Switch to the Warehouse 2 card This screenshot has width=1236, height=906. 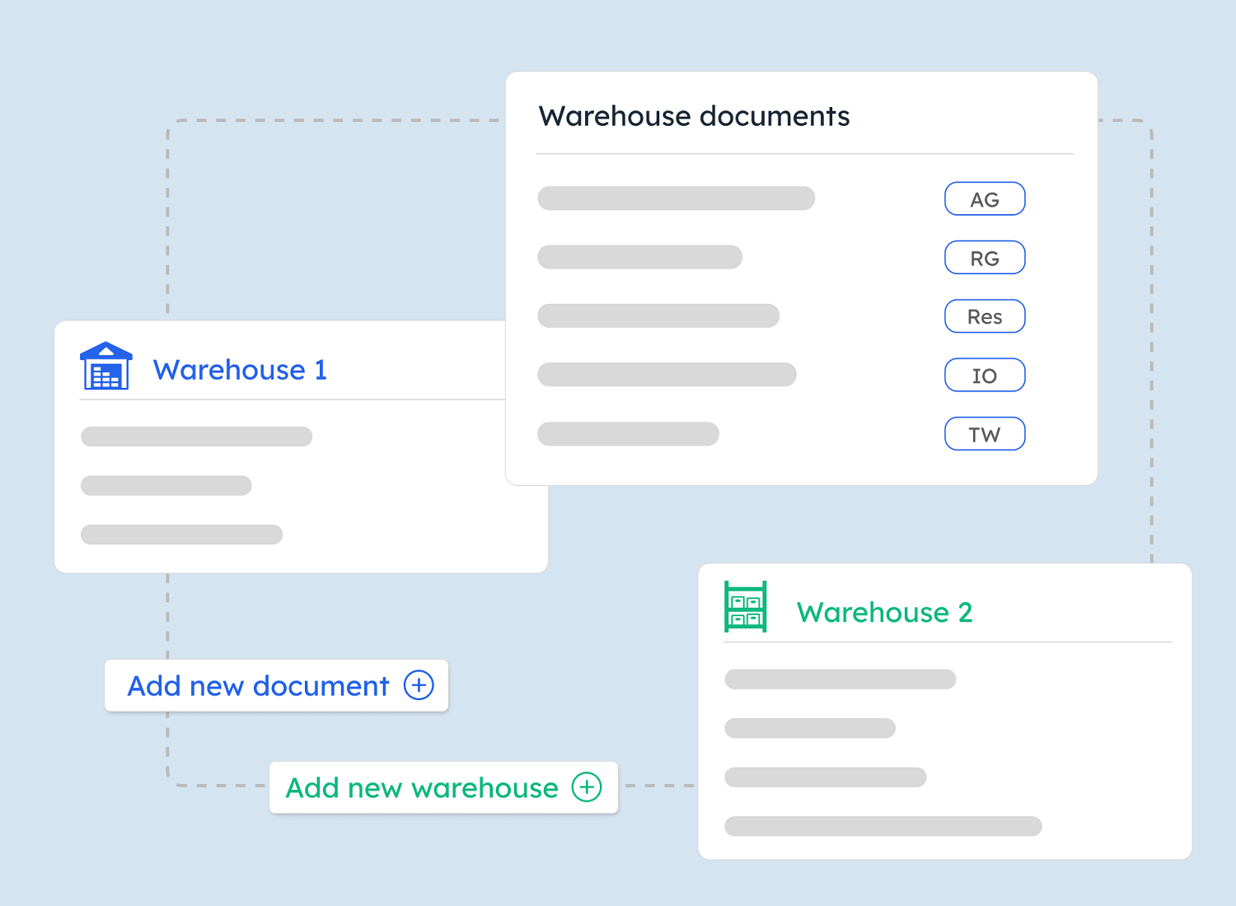tap(884, 612)
